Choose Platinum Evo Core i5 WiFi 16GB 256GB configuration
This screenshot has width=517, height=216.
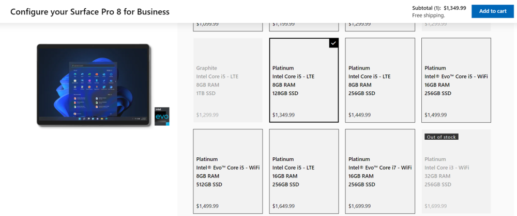[x=456, y=80]
